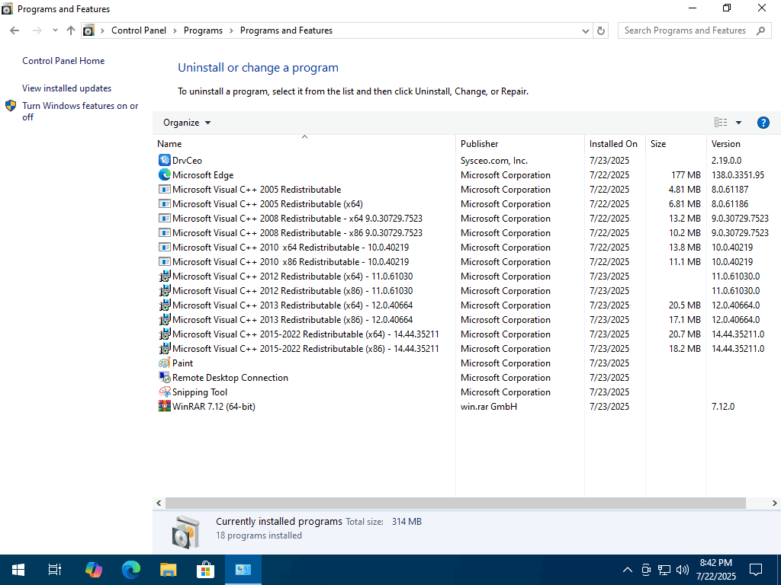Viewport: 781px width, 585px height.
Task: Click the change view icon
Action: point(720,123)
